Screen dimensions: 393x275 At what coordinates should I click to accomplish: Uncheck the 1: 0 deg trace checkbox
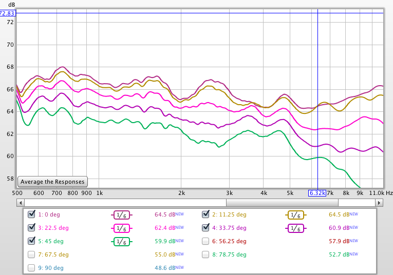pos(31,214)
